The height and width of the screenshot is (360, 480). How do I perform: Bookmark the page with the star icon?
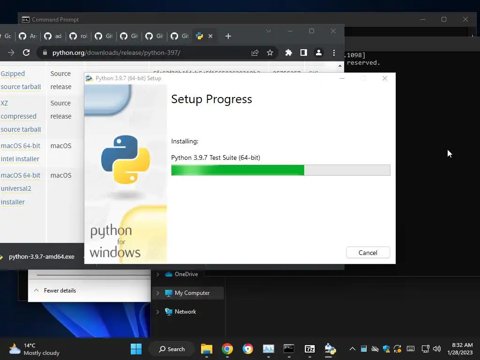point(270,52)
